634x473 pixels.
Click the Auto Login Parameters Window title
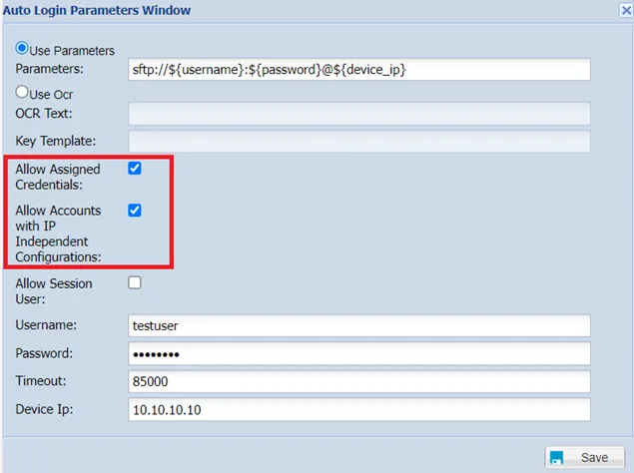97,10
